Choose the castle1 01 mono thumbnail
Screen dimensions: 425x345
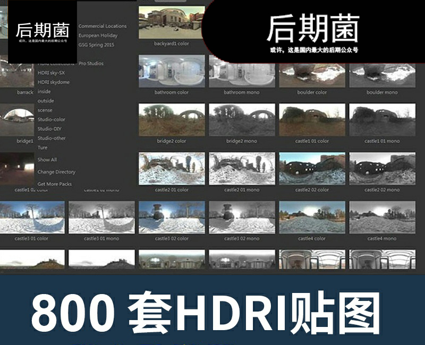382,120
